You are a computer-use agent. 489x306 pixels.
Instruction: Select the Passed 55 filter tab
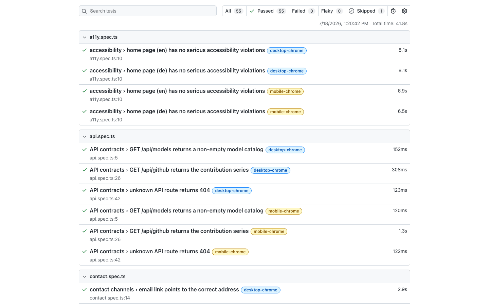pos(268,11)
